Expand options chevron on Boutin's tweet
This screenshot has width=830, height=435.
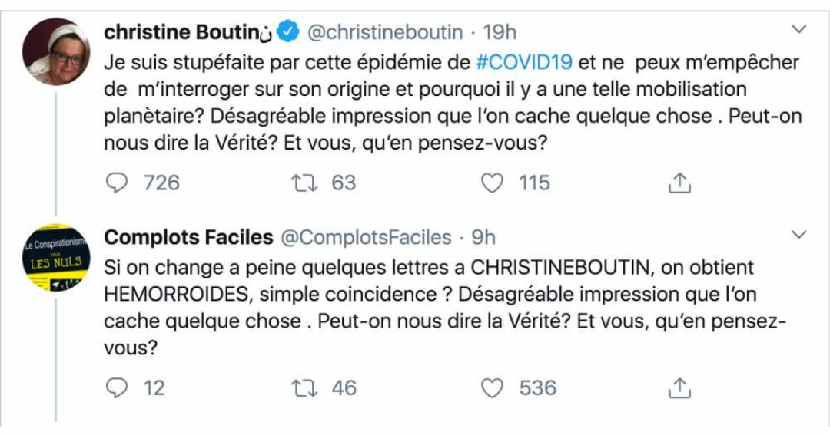(799, 30)
